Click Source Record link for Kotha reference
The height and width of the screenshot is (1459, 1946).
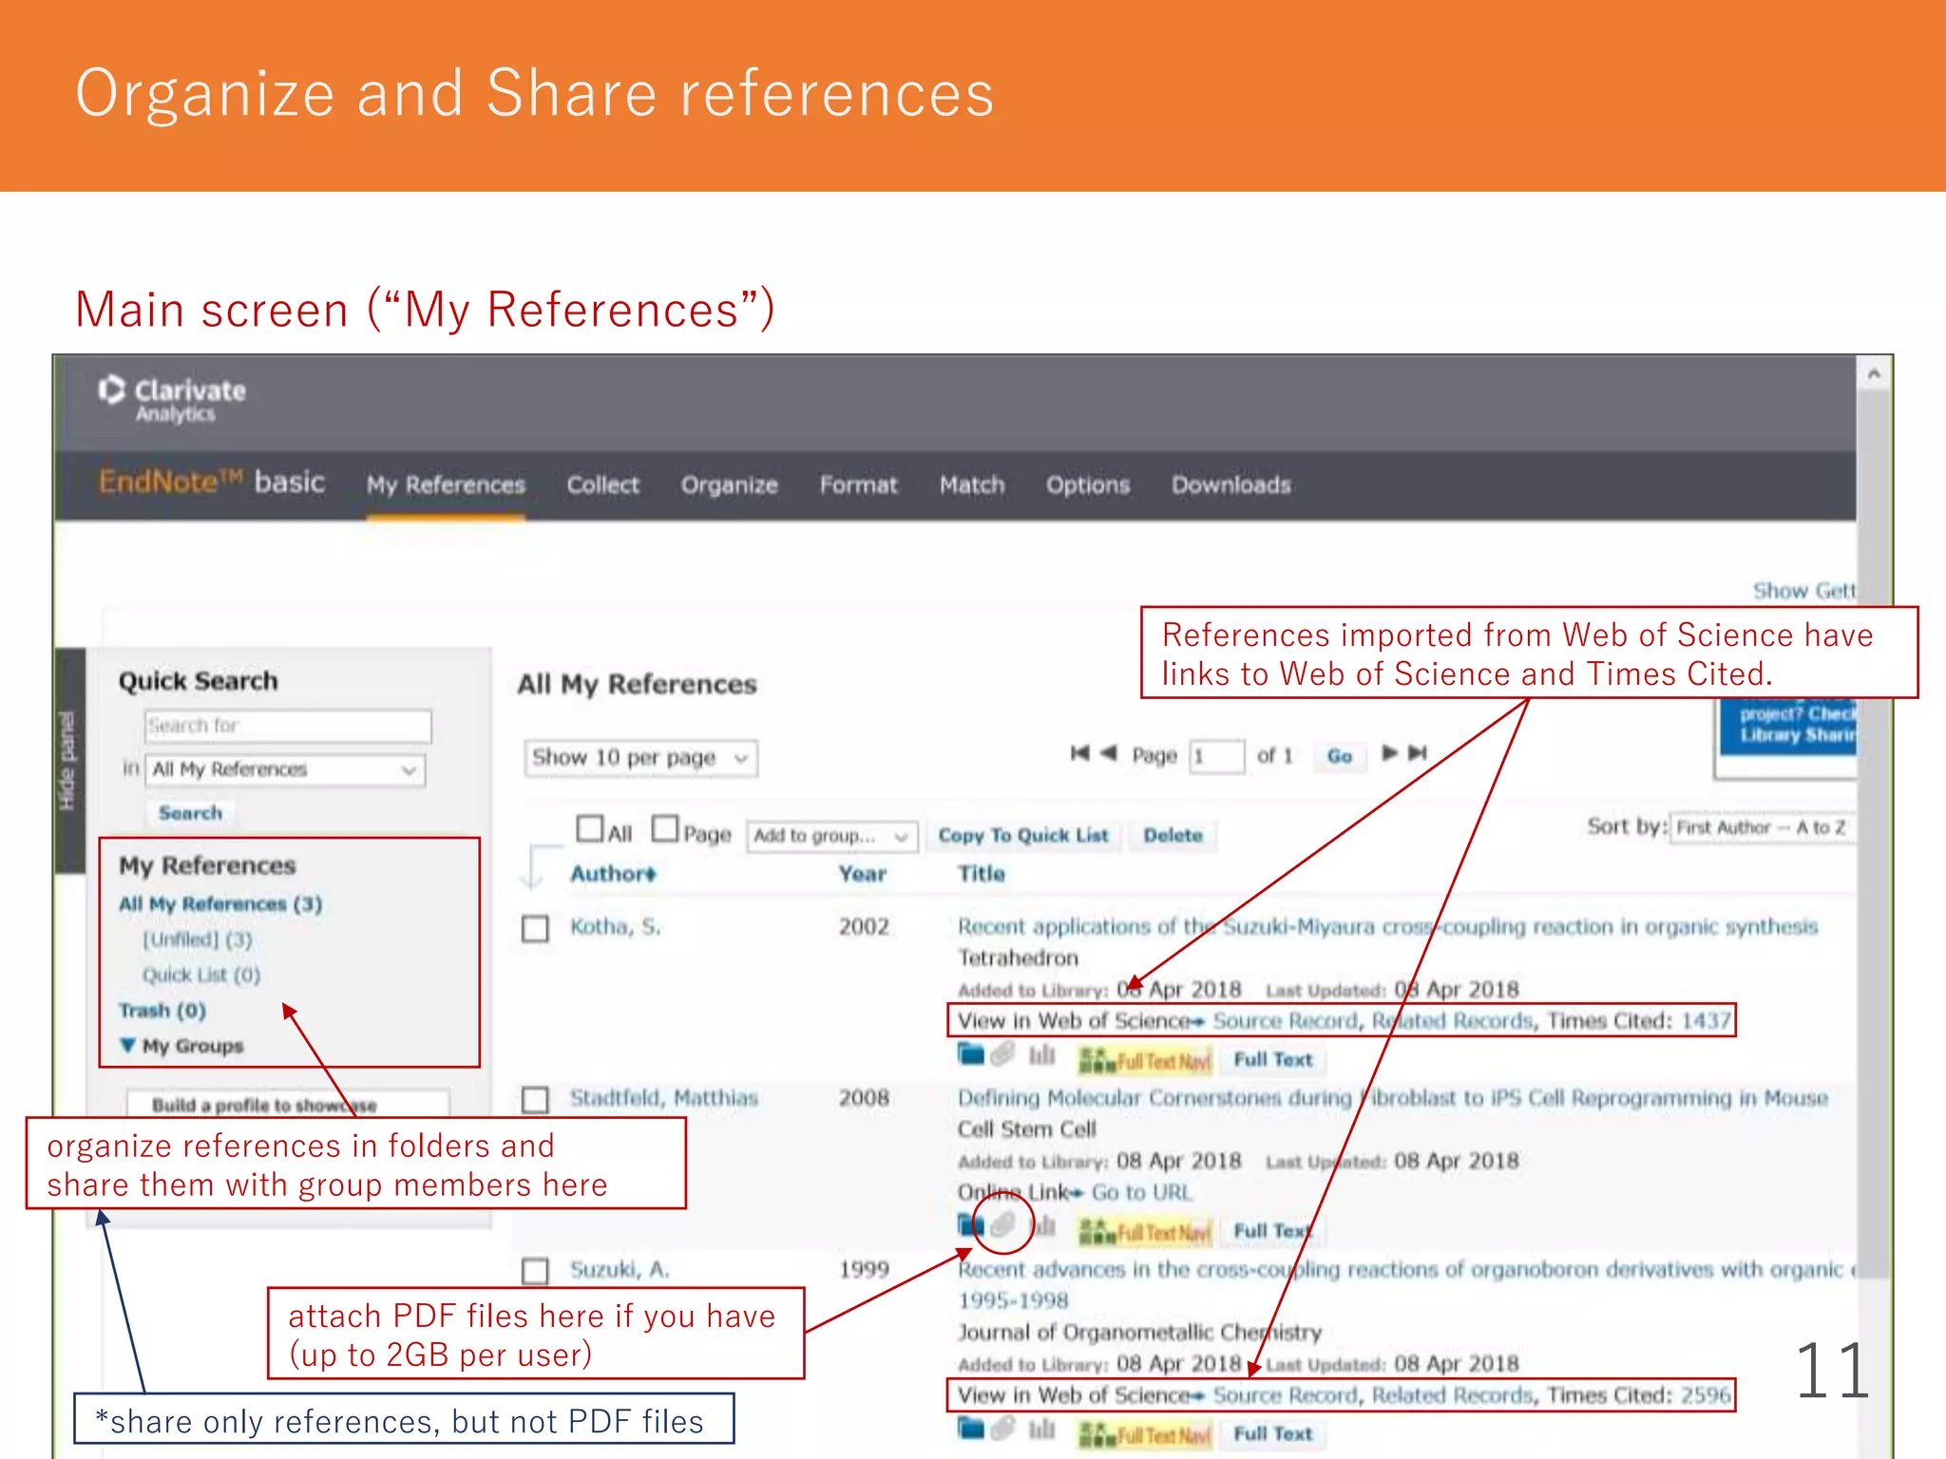tap(1286, 1021)
